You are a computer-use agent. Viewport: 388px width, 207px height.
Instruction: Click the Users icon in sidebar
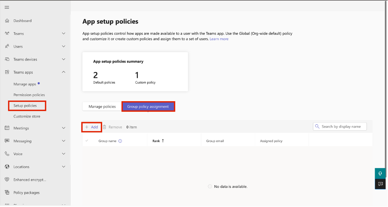[x=7, y=46]
